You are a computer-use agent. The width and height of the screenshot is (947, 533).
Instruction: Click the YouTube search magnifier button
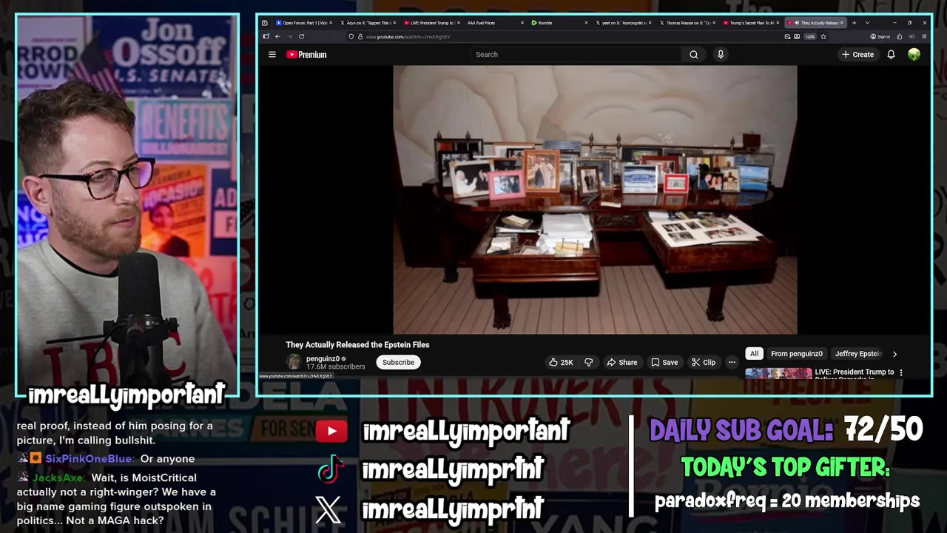pos(694,54)
